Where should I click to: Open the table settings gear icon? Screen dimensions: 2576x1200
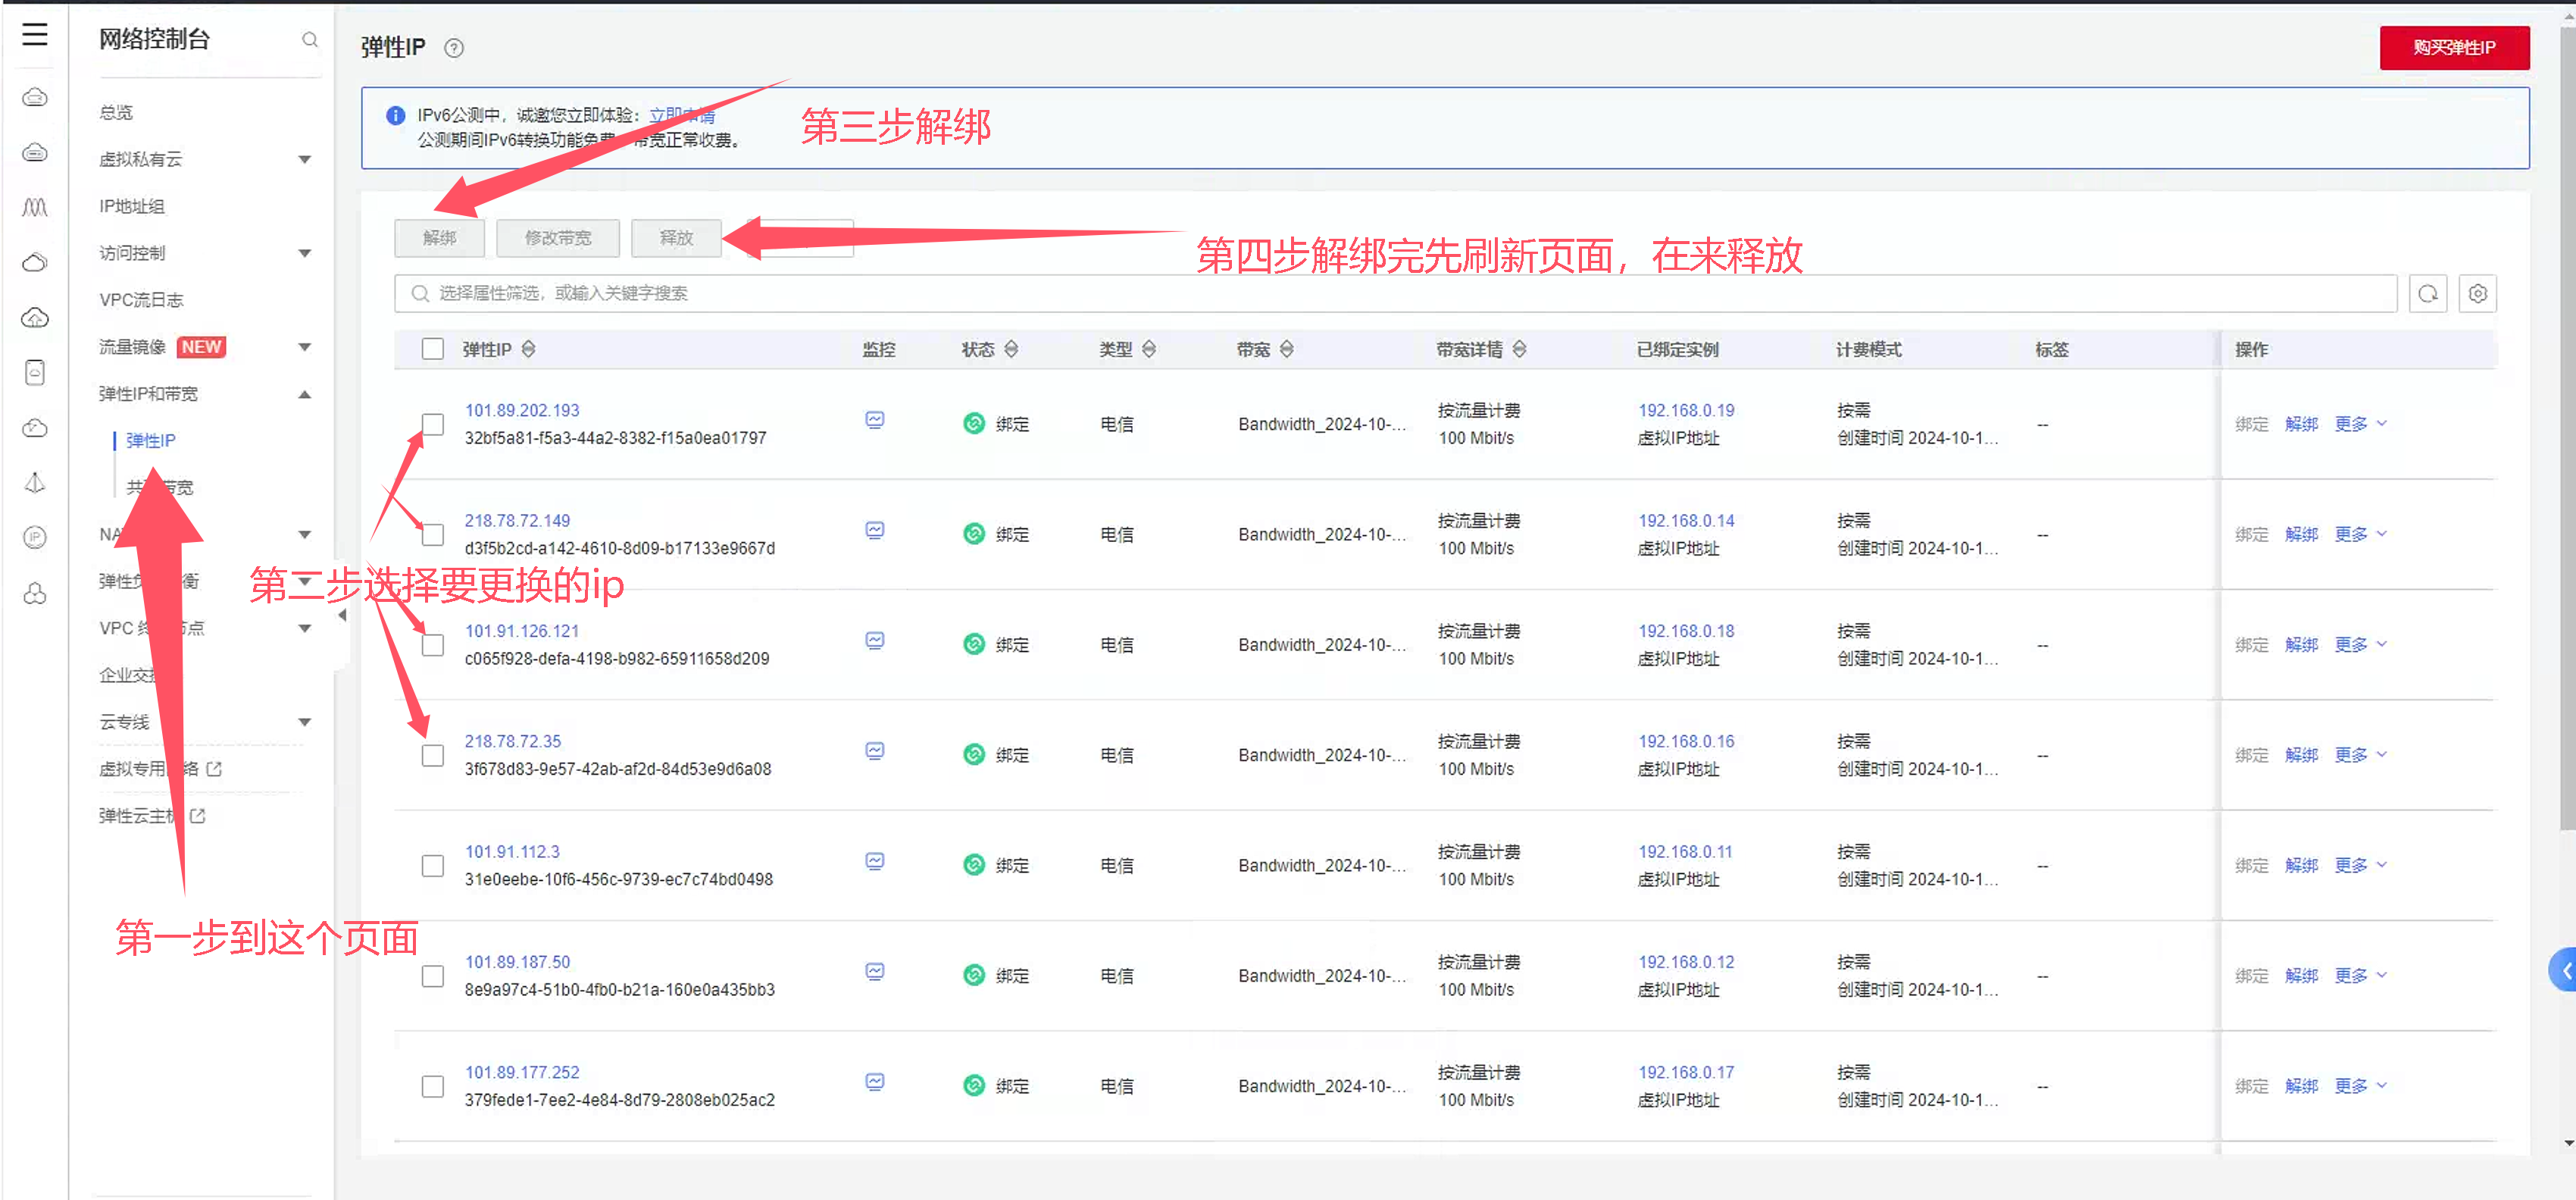tap(2478, 293)
